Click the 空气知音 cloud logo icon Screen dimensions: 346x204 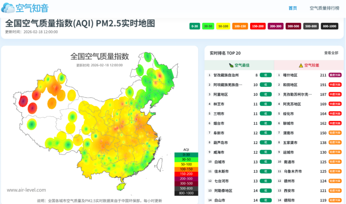click(x=8, y=8)
